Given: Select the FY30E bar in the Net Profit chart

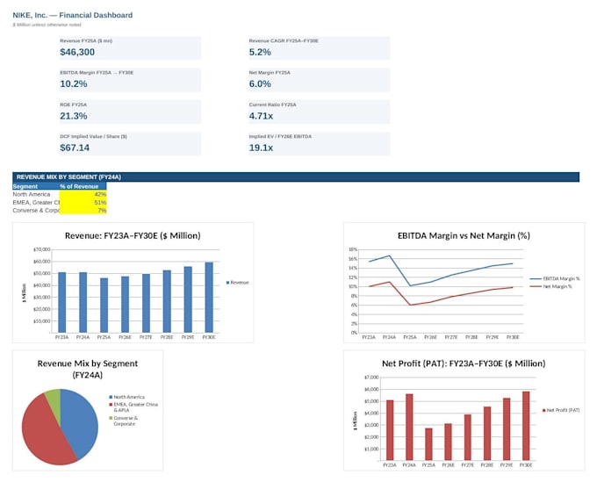Looking at the screenshot, I should [526, 426].
